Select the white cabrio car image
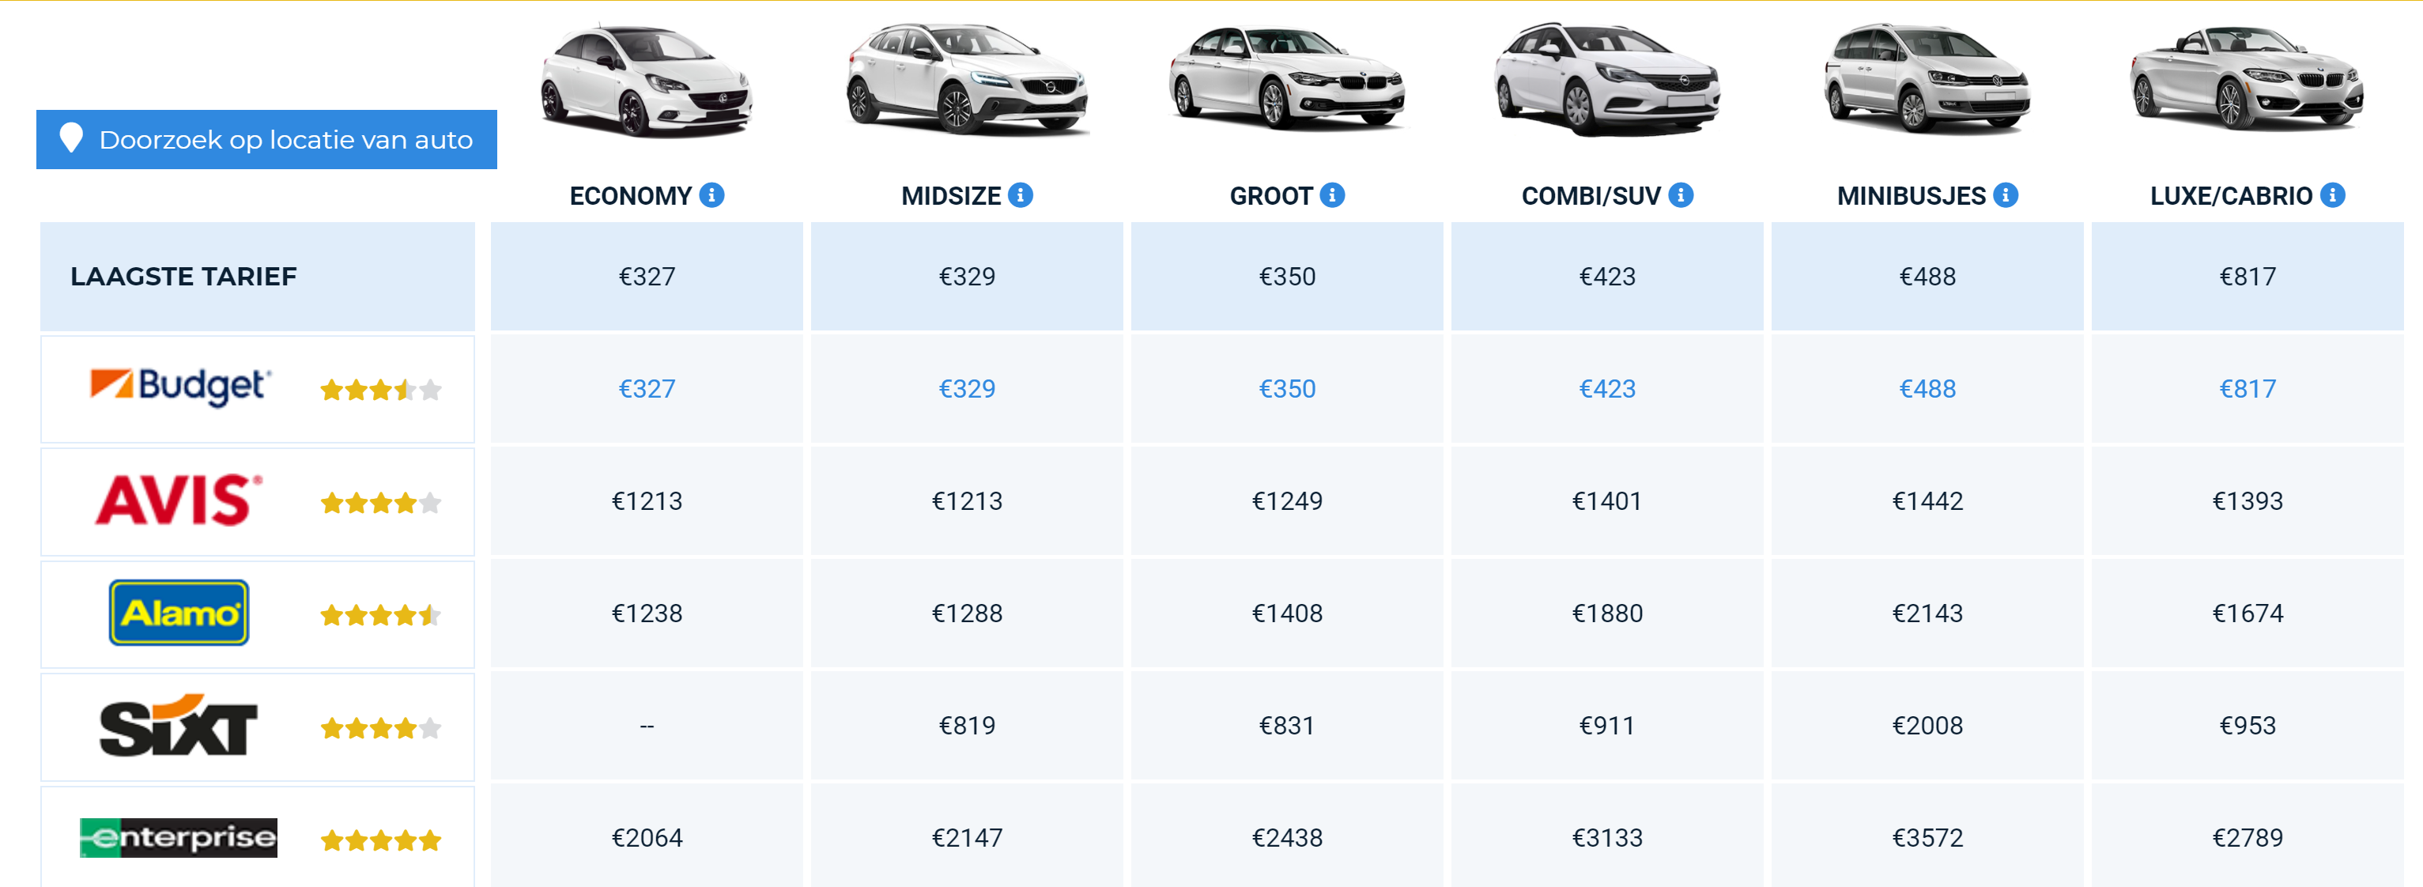The height and width of the screenshot is (887, 2423). tap(2246, 80)
